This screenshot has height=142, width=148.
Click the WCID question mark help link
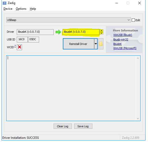[x=15, y=46]
